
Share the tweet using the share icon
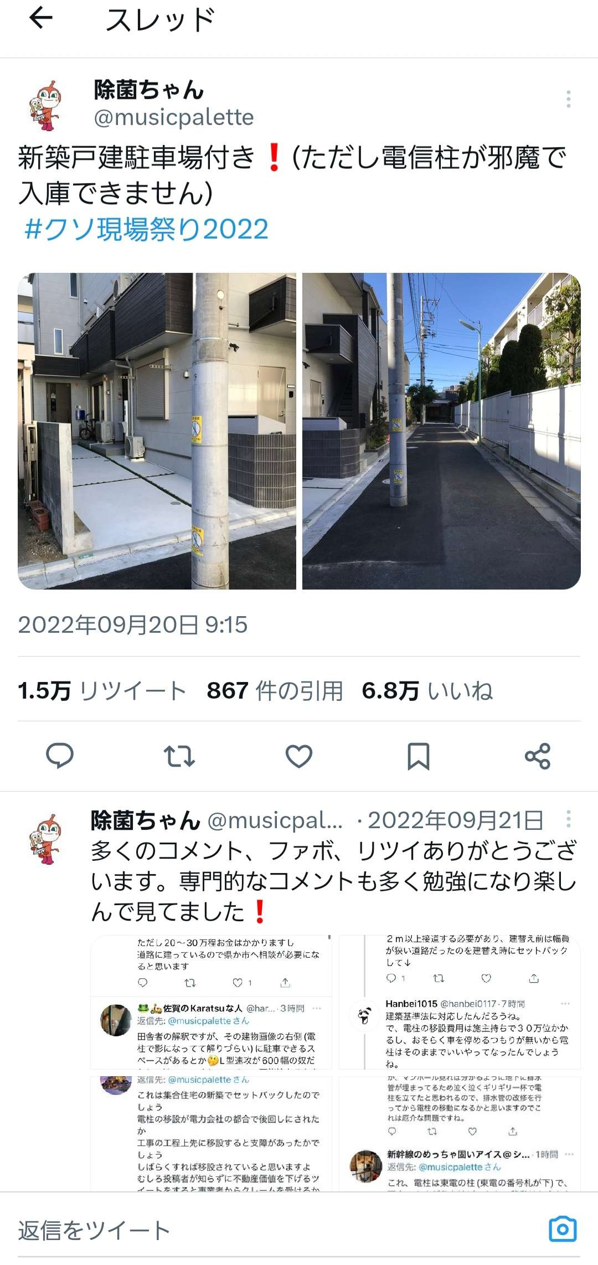pyautogui.click(x=538, y=756)
